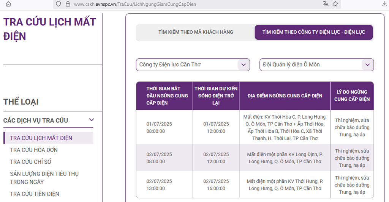Switch to 'Tìm kiếm theo mã khách hàng' tab

196,32
